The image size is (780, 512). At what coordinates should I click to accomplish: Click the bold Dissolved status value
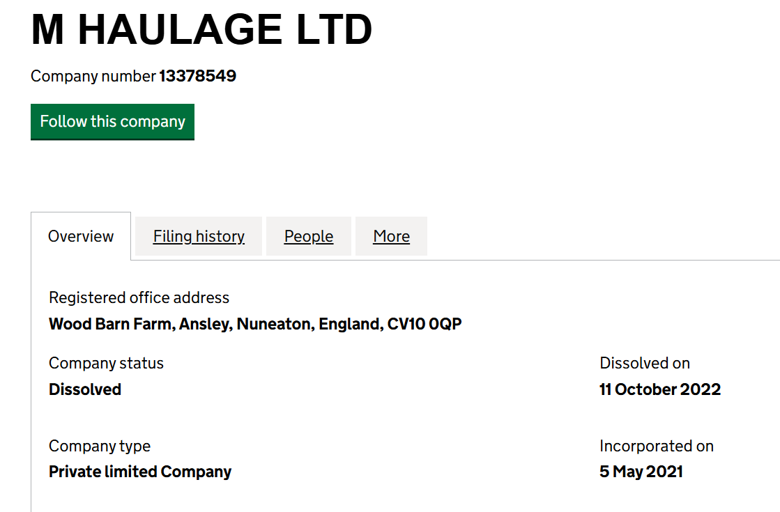click(x=85, y=389)
